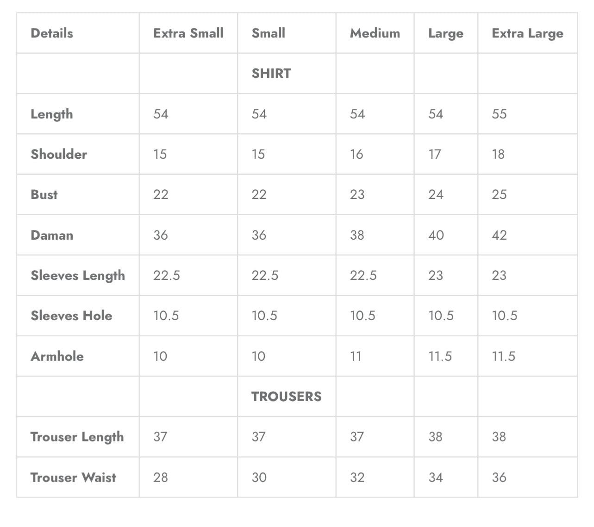Click the Shoulder row label
The image size is (594, 527).
click(59, 154)
